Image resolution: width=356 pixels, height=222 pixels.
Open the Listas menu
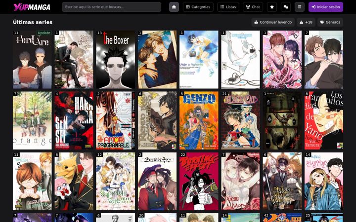click(228, 7)
